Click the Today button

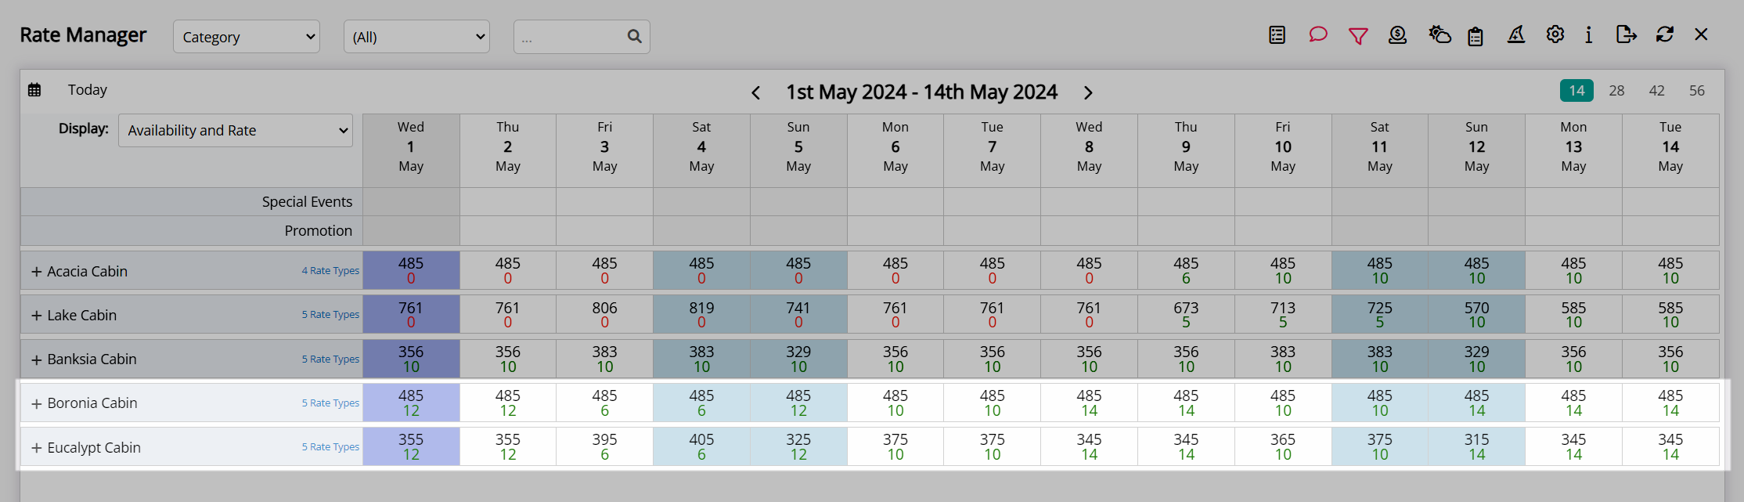(x=88, y=90)
